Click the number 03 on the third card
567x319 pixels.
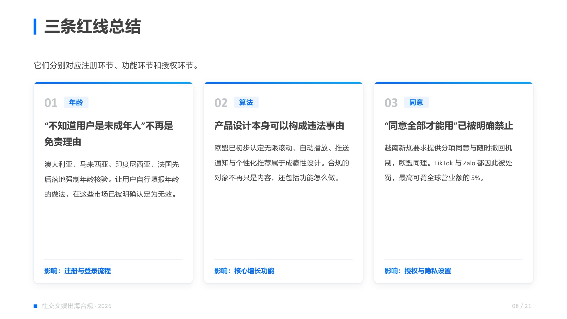click(391, 103)
